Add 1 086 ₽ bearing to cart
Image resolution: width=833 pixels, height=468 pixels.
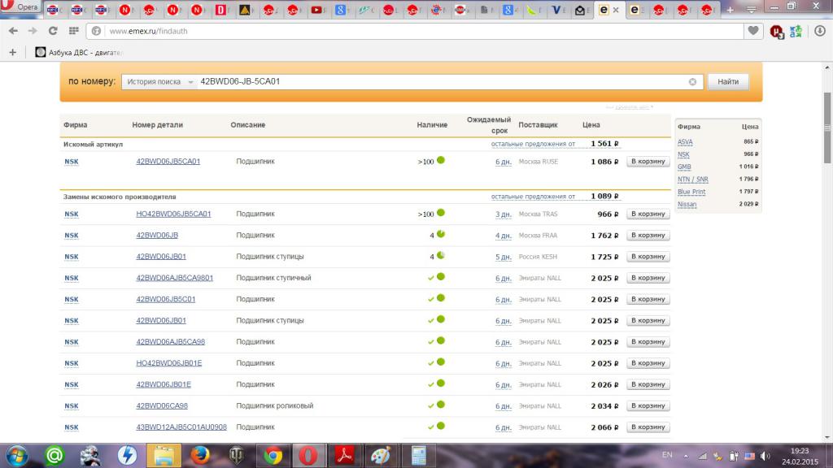648,162
